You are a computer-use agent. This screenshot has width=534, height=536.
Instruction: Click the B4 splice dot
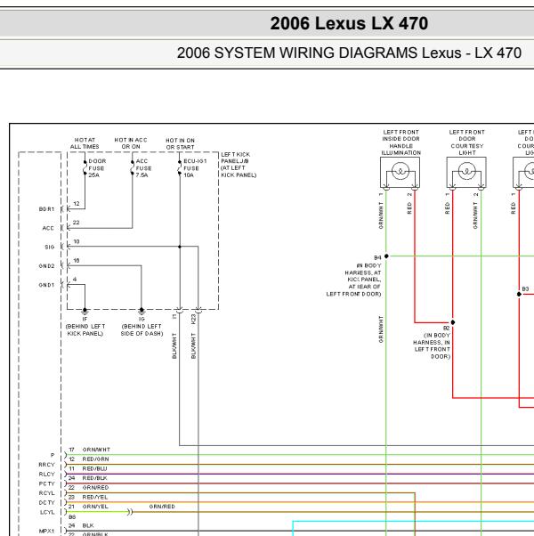(386, 256)
